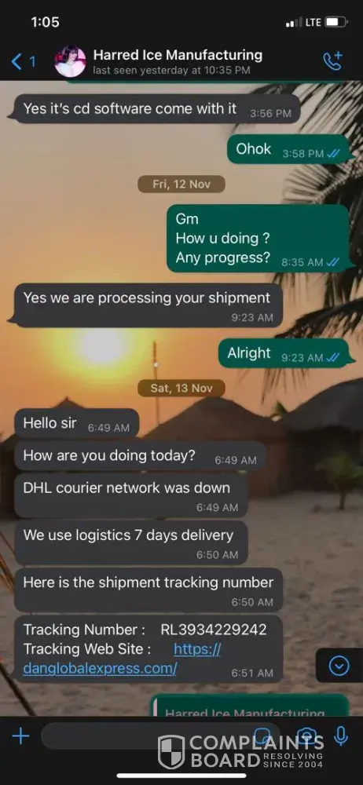The width and height of the screenshot is (363, 785).
Task: Tap the 'Sat, 13 Nov' date label
Action: pos(181,388)
